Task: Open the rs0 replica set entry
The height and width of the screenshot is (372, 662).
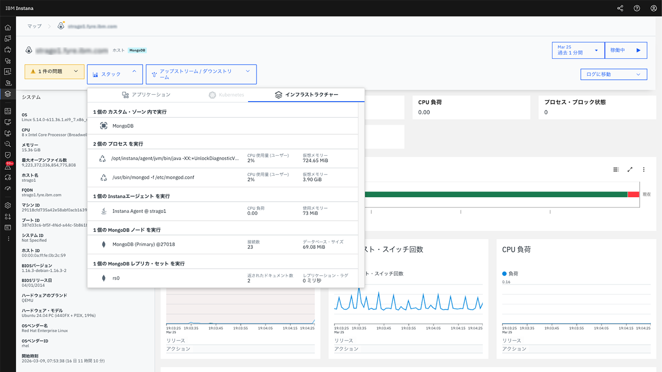Action: [x=222, y=278]
